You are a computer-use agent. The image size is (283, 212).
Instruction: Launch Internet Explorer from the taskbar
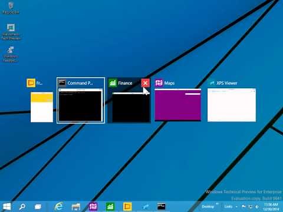pyautogui.click(x=59, y=207)
